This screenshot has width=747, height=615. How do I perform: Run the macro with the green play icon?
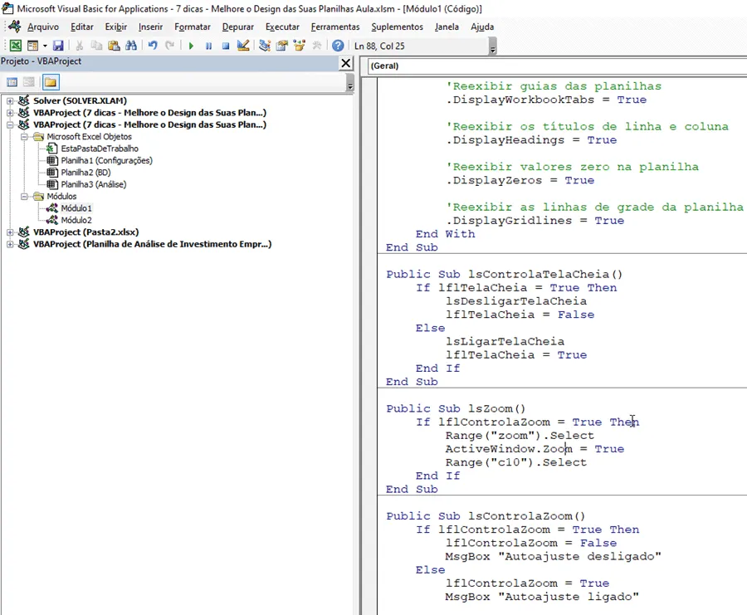tap(191, 46)
